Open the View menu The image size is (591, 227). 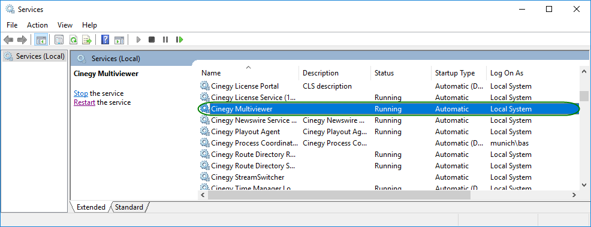[x=65, y=25]
